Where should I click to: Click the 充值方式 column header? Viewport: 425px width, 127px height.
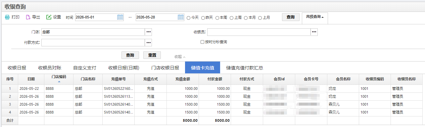(151, 79)
